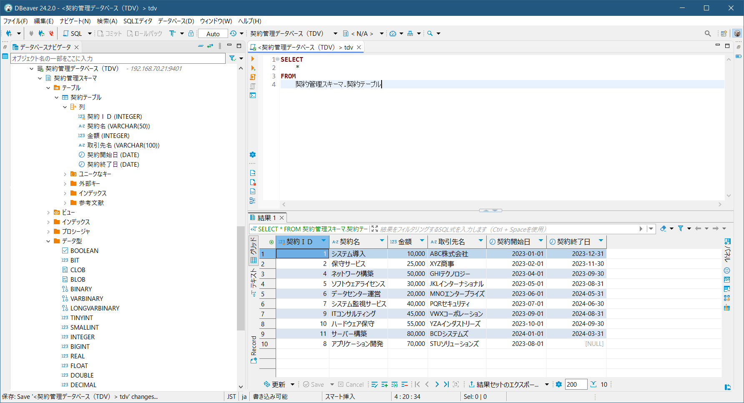Click the clear filter eraser icon
The image size is (744, 403).
pos(663,228)
